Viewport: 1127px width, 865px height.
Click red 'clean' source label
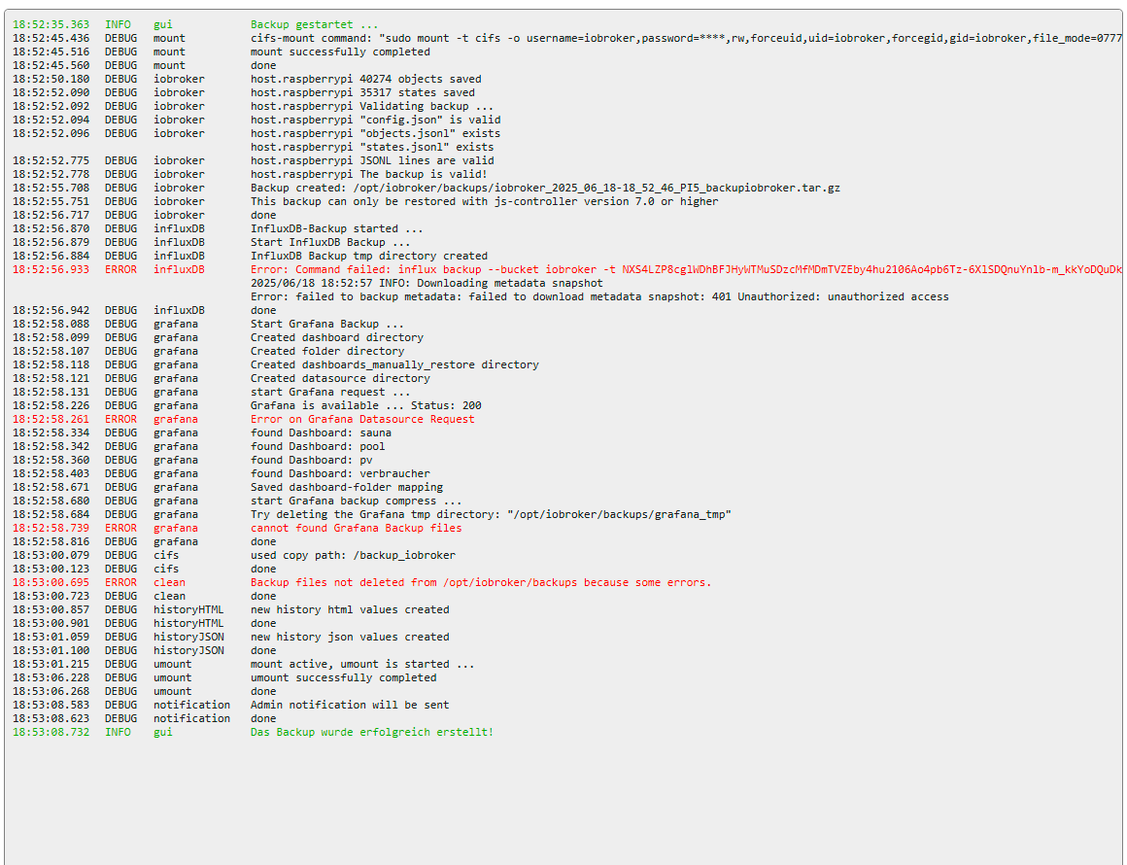point(169,584)
